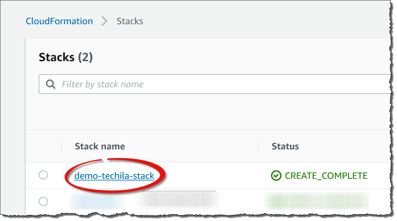Select the radio button for the second stack
Viewport: 397px width, 221px height.
43,201
